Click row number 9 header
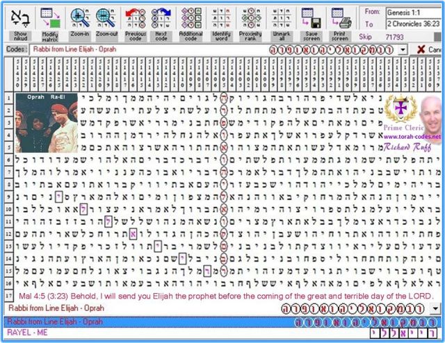This screenshot has width=445, height=343. click(x=9, y=196)
